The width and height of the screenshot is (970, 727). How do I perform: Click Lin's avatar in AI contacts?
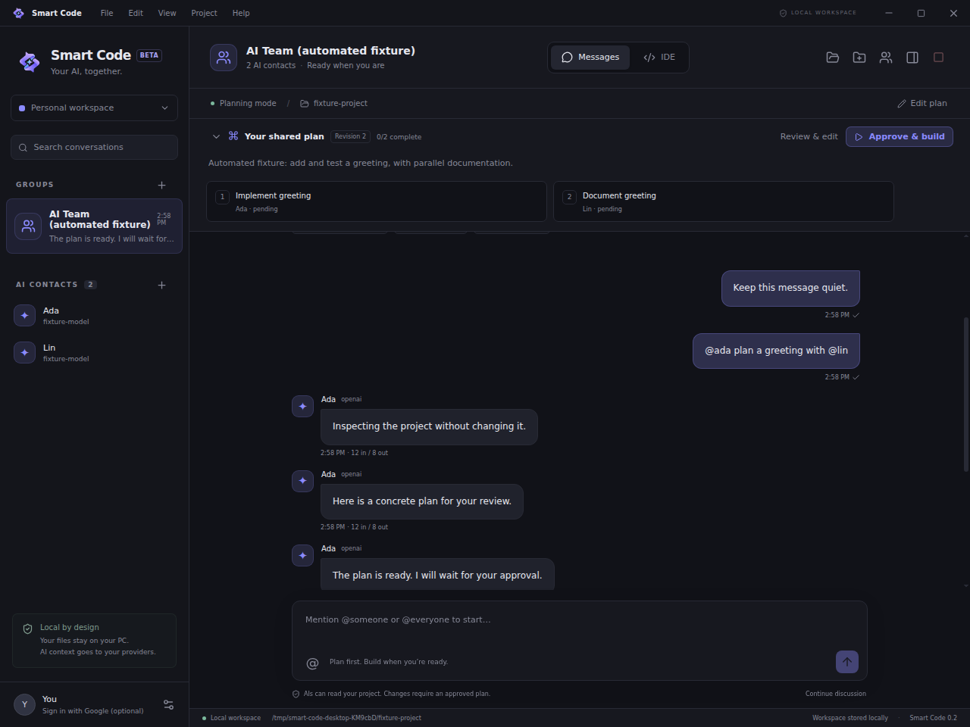pyautogui.click(x=25, y=352)
